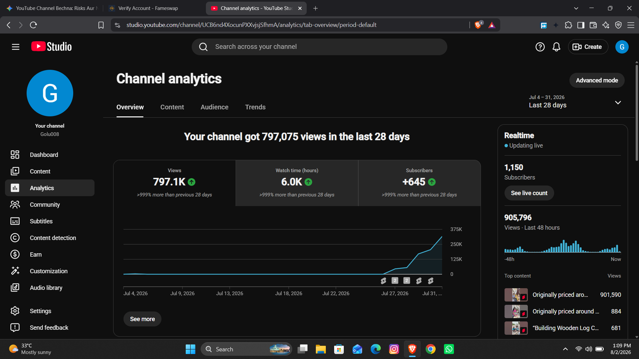
Task: Go to Content in the sidebar
Action: 50,171
